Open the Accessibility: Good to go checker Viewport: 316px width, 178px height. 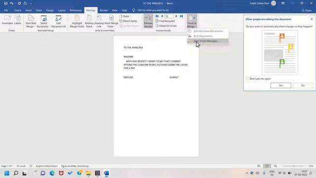(x=75, y=166)
